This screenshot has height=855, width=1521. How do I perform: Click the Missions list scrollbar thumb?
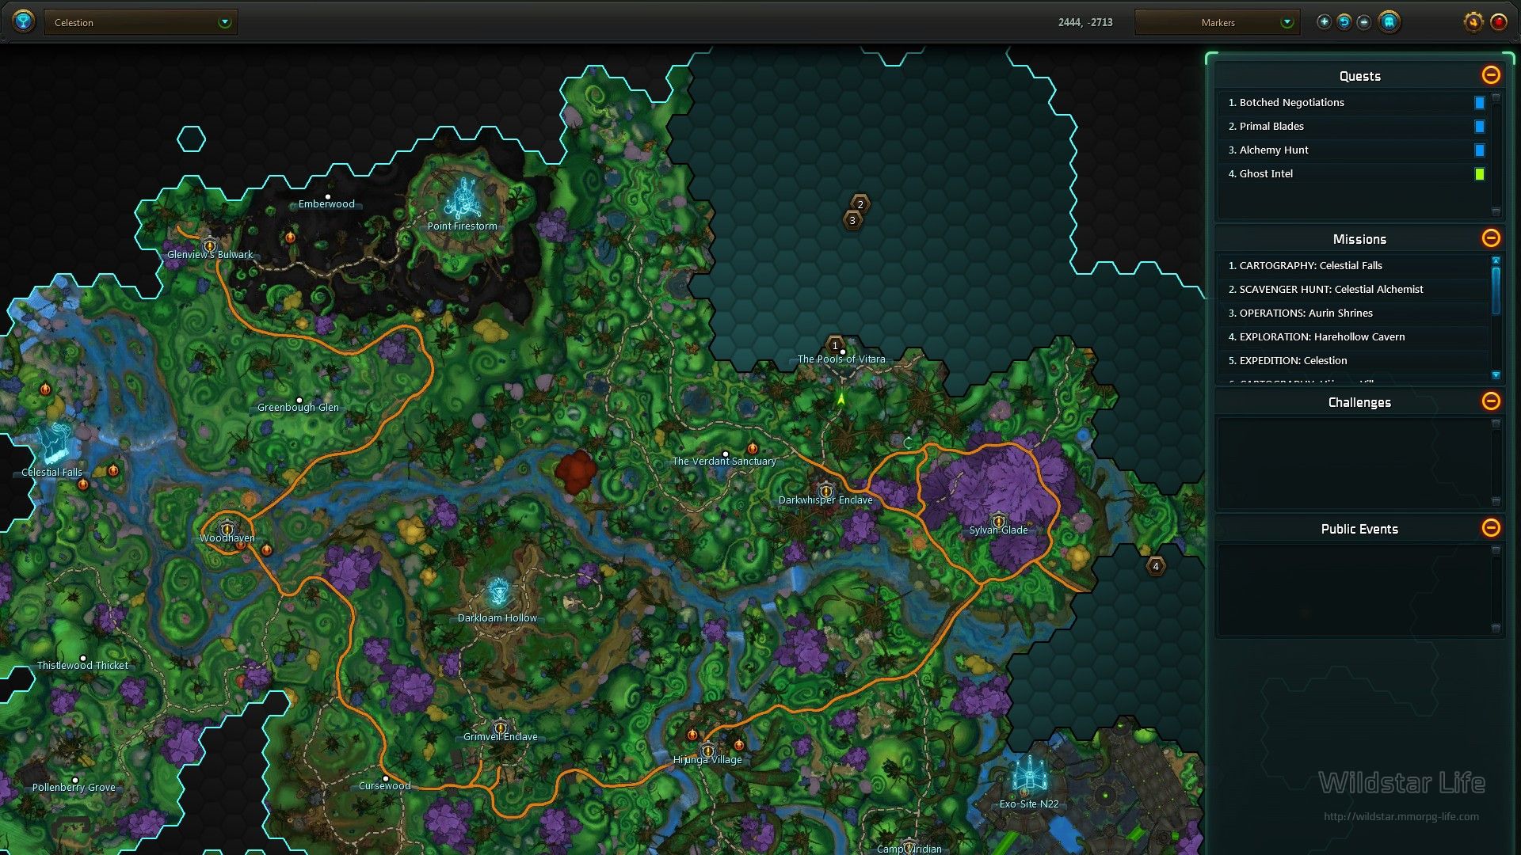1496,291
